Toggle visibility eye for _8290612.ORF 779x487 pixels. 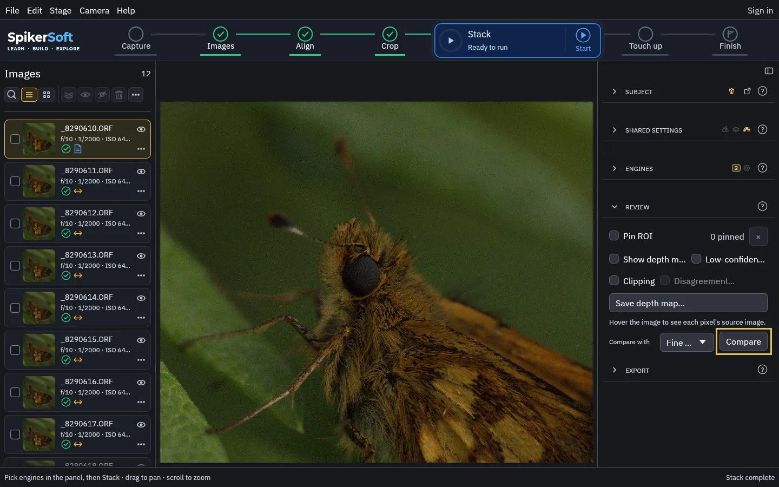coord(141,214)
